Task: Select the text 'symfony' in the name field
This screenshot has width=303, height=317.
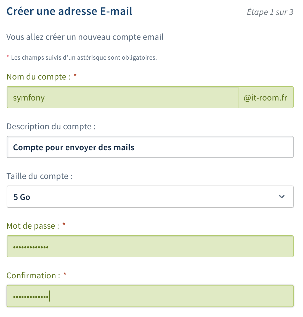Action: pos(29,97)
